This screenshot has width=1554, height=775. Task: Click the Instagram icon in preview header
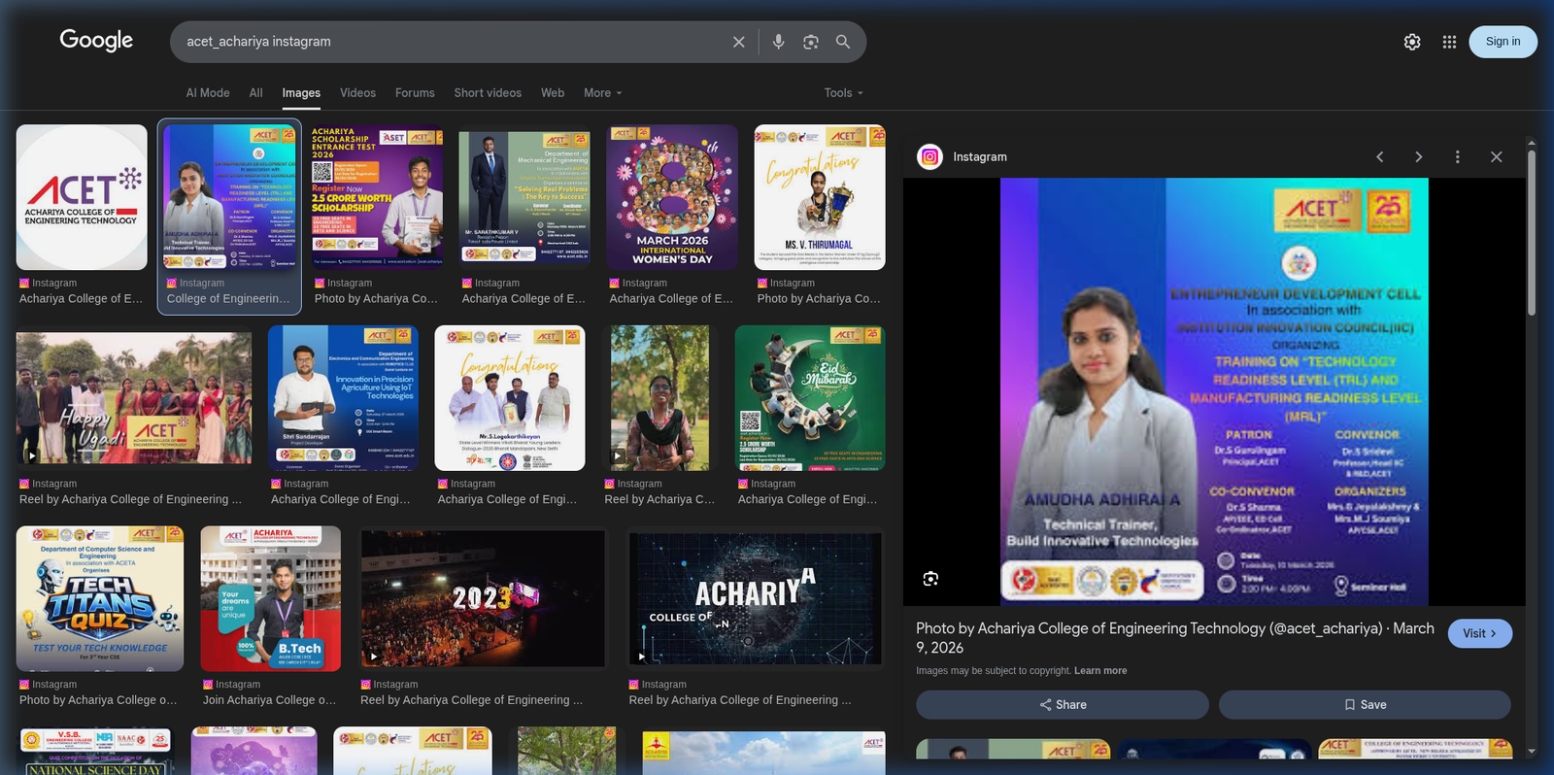point(930,156)
